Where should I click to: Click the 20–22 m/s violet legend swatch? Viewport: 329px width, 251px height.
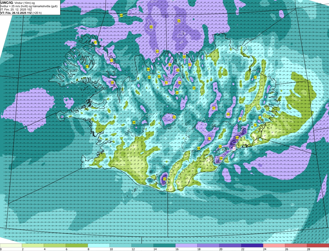[230, 246]
